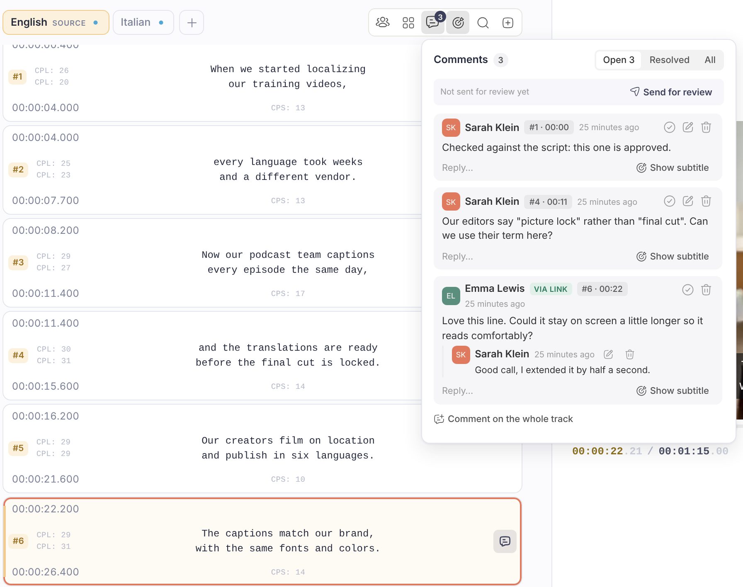
Task: Click the #5 subtitle number badge
Action: [x=18, y=448]
